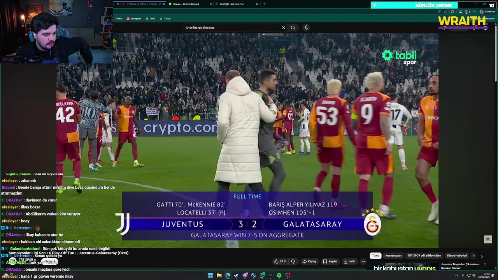Open the iCloud bookmark
The image size is (498, 280).
[x=165, y=19]
